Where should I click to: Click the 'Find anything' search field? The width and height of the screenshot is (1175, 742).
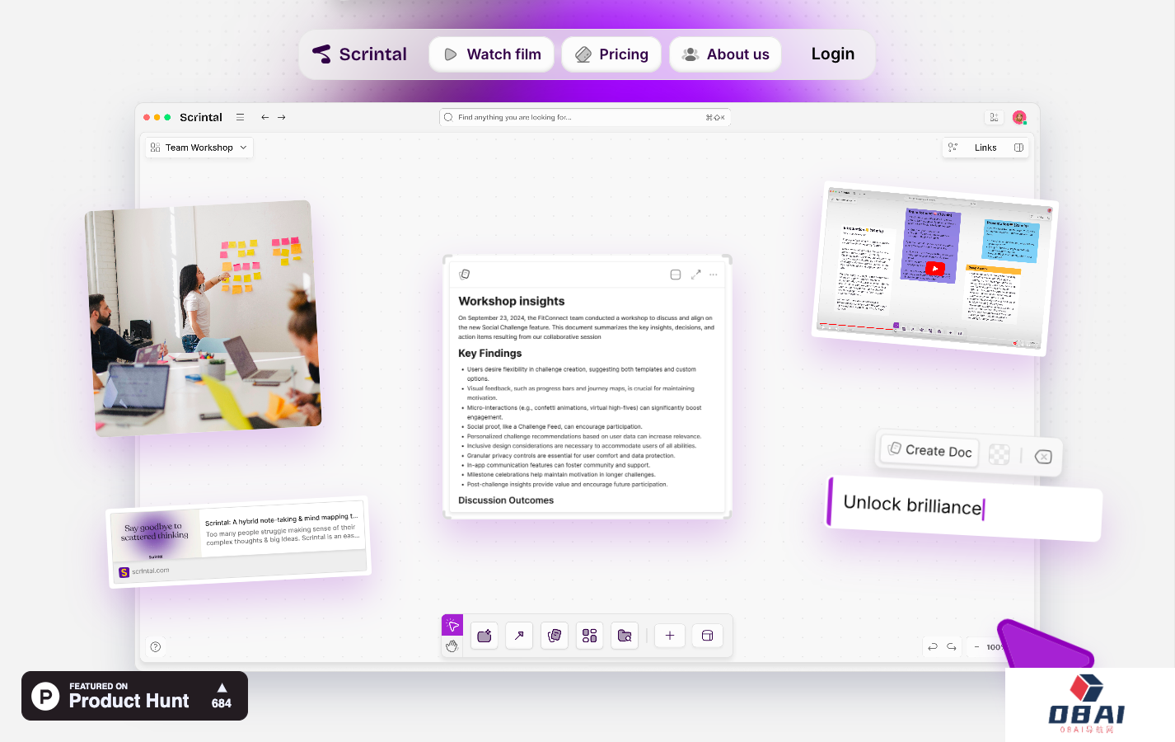click(x=577, y=117)
